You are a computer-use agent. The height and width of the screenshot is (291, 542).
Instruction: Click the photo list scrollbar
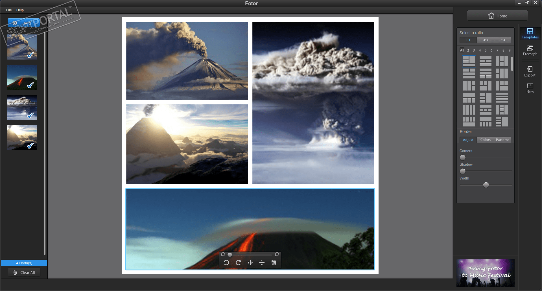pos(45,143)
